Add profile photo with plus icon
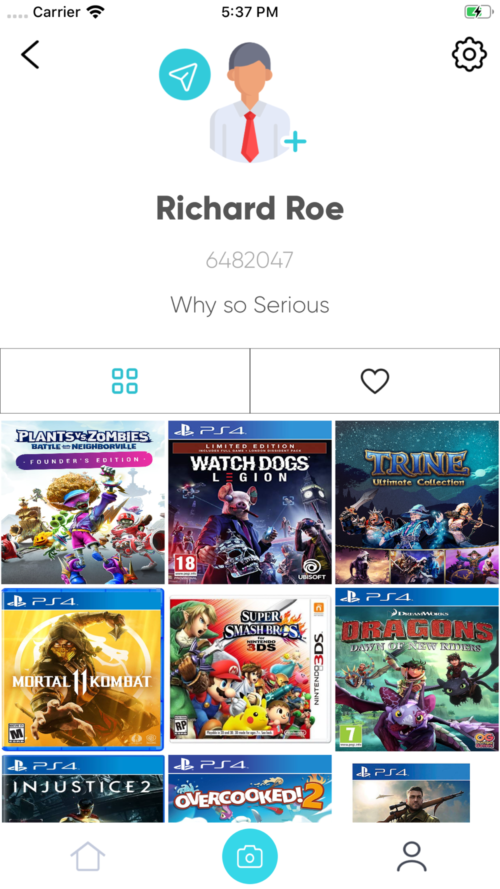Screen dimensions: 500x889 295,141
